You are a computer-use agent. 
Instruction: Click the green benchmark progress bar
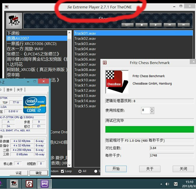point(150,129)
